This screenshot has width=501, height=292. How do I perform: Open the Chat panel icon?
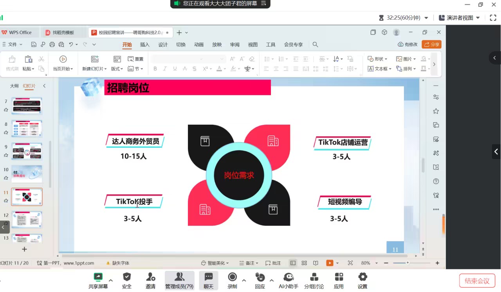click(209, 277)
